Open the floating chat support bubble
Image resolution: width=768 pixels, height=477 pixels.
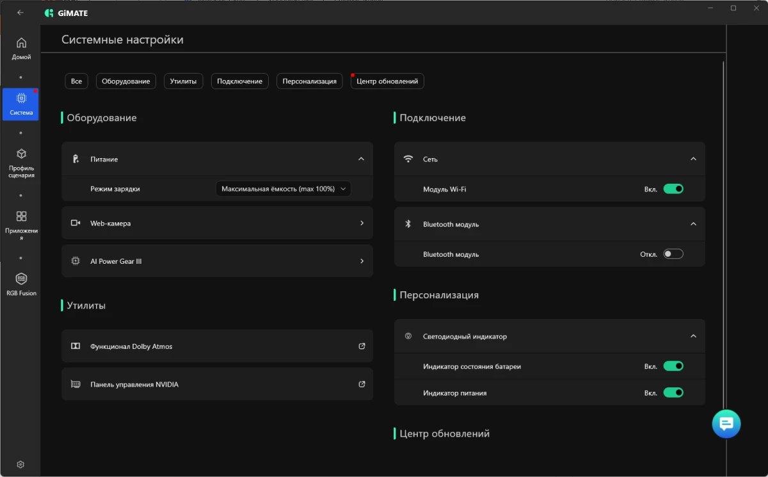[x=726, y=423]
